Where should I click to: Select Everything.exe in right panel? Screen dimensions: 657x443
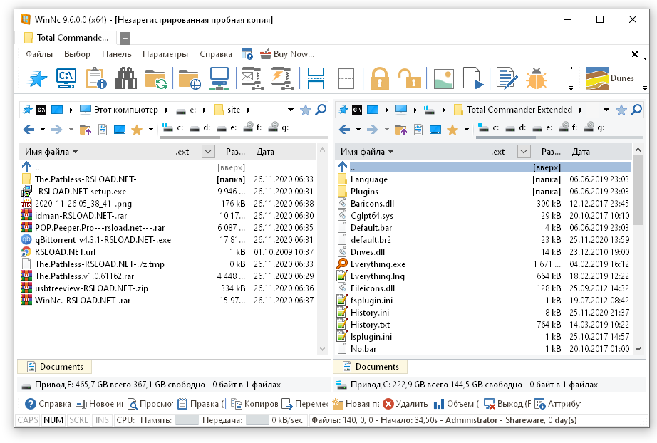click(x=378, y=264)
